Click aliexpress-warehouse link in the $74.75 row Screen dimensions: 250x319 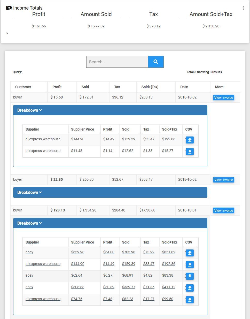(43, 299)
